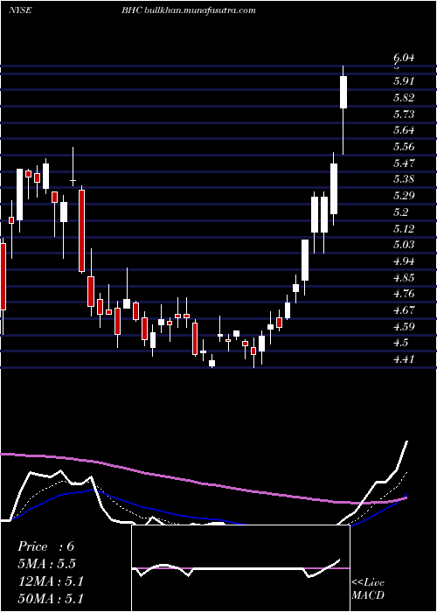Select the latest white candle near 5.91
This screenshot has width=437, height=612.
[x=343, y=92]
